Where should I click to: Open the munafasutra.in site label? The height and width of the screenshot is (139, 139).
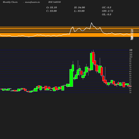tap(32, 2)
